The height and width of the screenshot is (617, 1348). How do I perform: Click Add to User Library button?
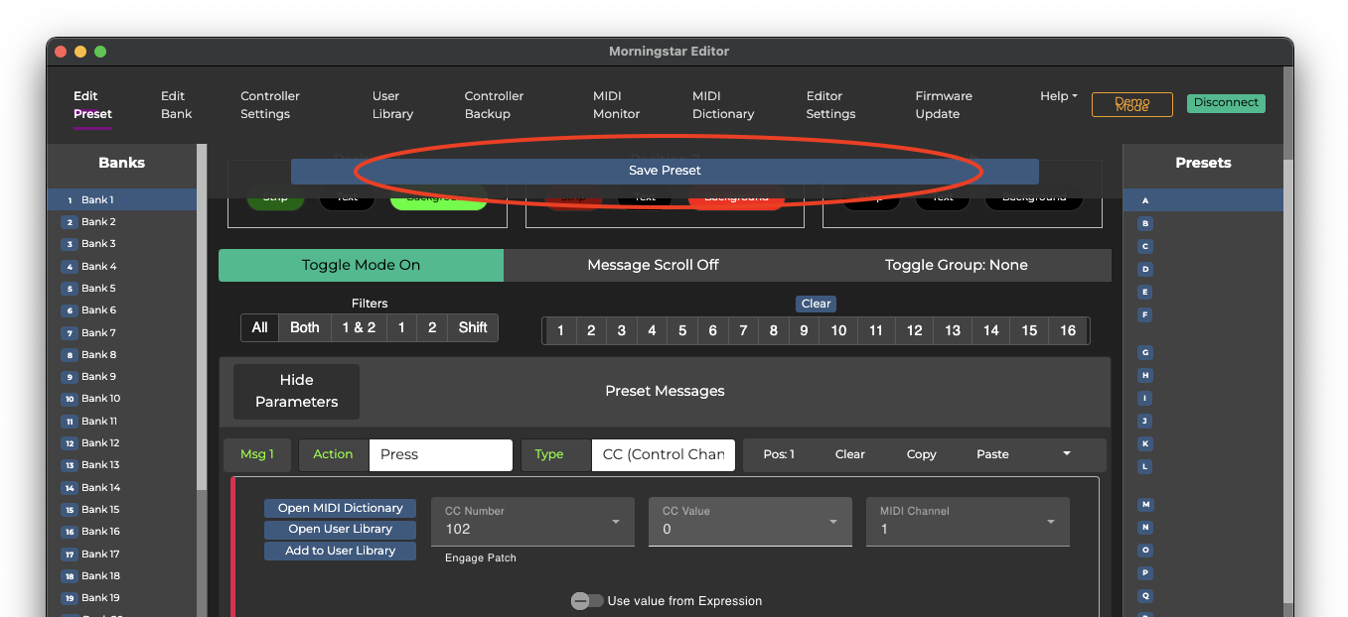click(x=340, y=551)
